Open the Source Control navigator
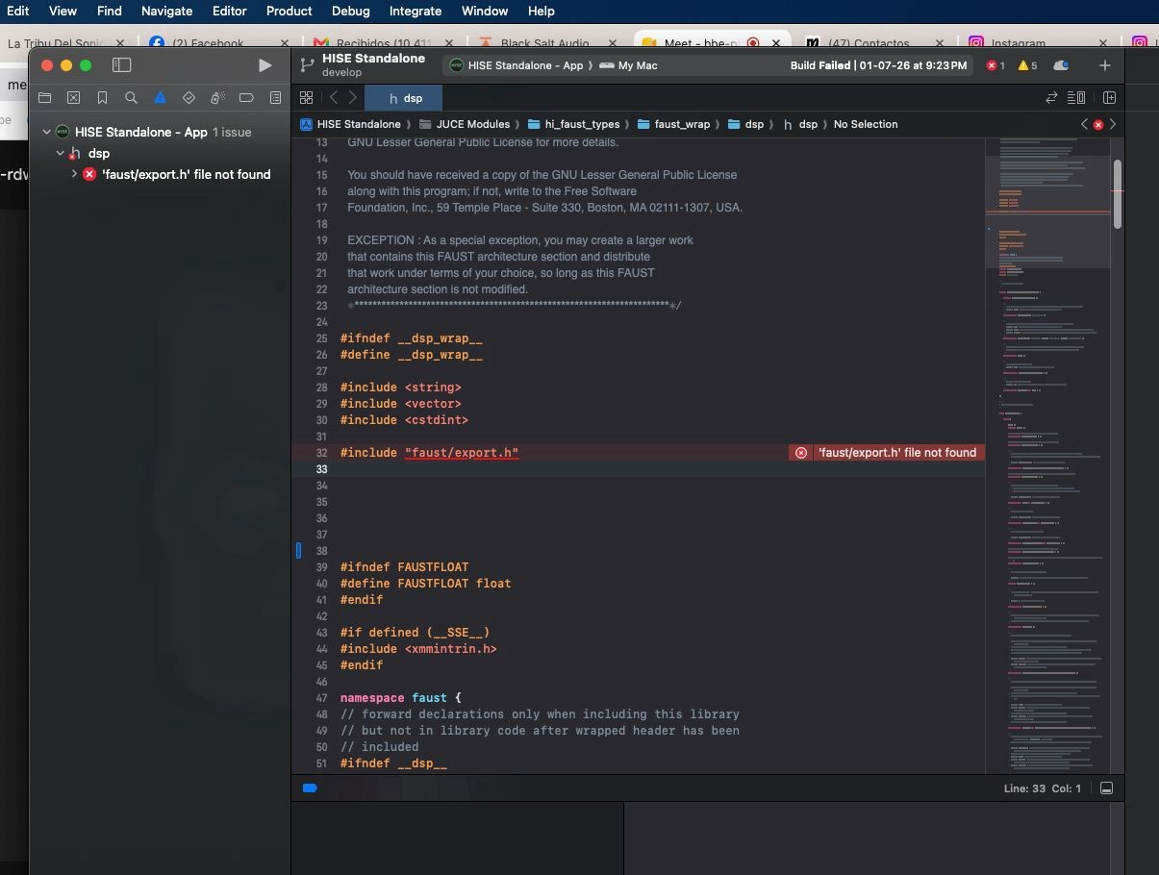Image resolution: width=1159 pixels, height=875 pixels. [73, 98]
